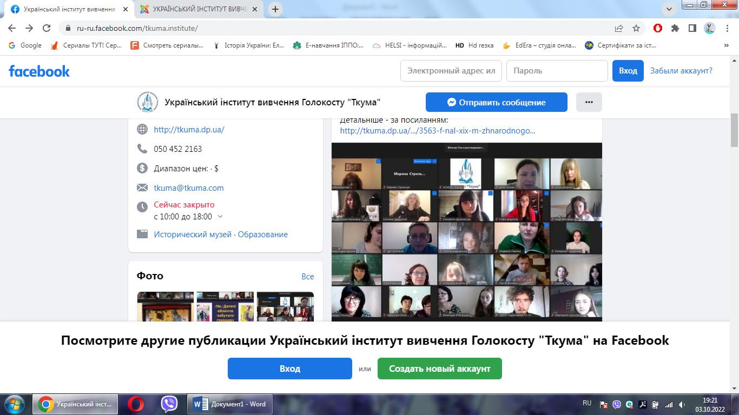Open the AdBlock extension icon

pyautogui.click(x=658, y=28)
